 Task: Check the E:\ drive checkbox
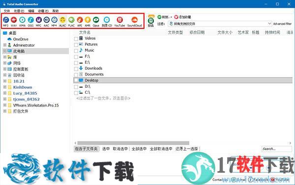pyautogui.click(x=76, y=63)
